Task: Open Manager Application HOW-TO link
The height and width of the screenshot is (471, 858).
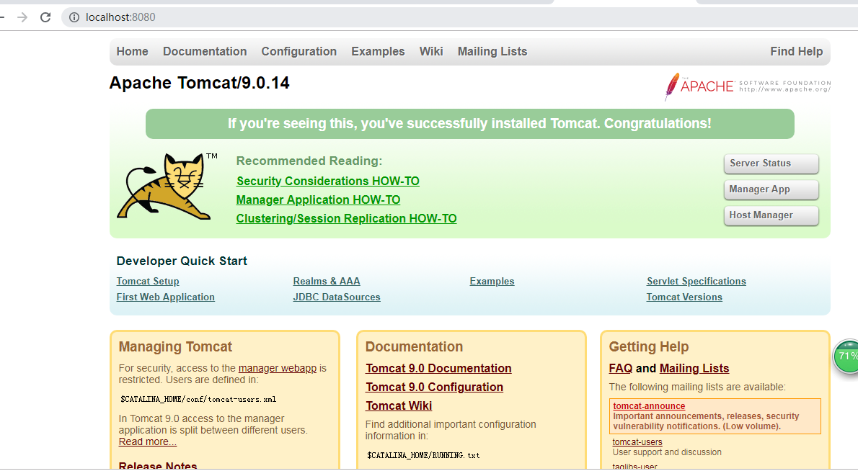Action: point(318,200)
